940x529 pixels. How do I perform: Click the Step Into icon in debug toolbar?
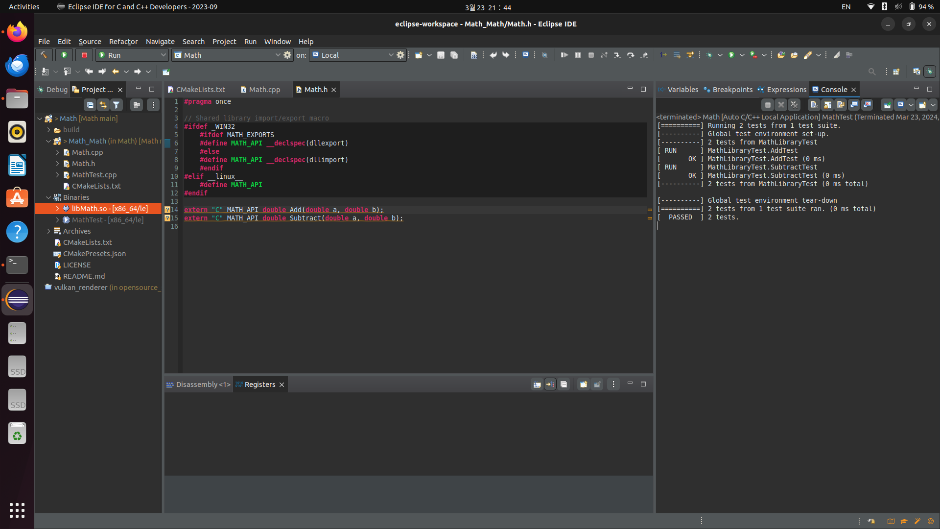[x=617, y=55]
